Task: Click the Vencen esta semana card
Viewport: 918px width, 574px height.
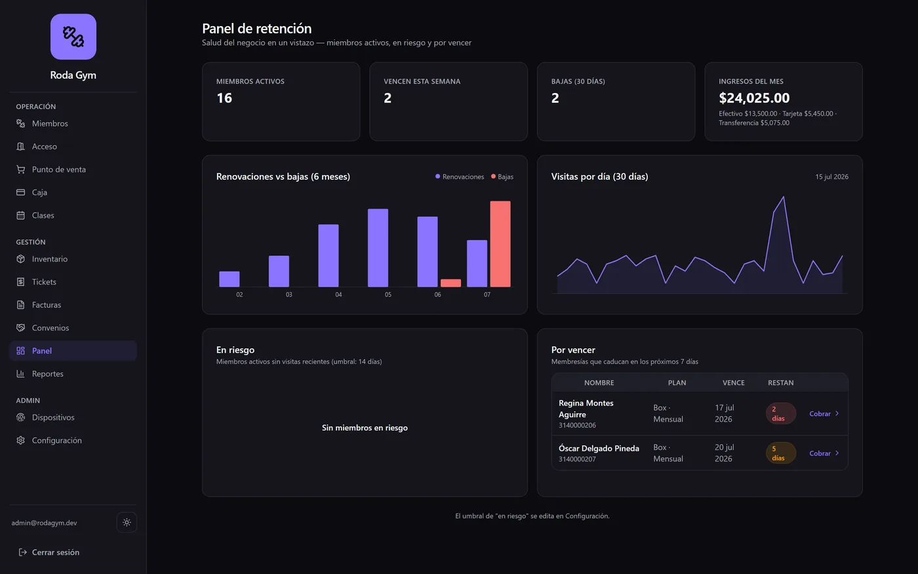Action: tap(449, 102)
